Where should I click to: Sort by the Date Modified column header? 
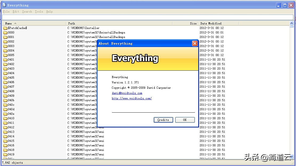pyautogui.click(x=218, y=23)
